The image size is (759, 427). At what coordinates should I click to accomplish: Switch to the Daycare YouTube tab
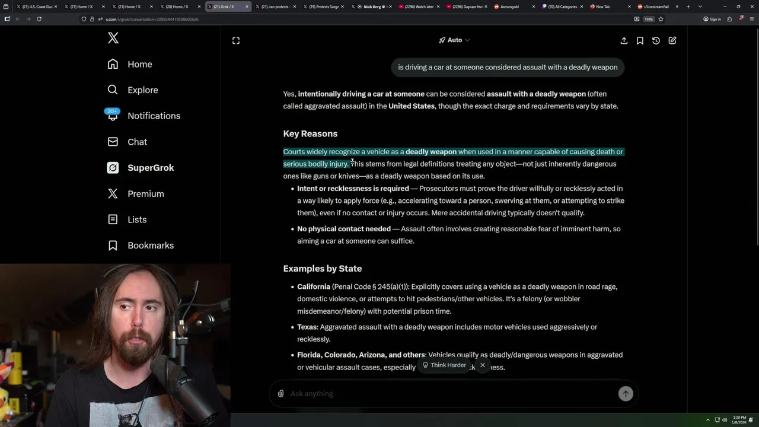(x=465, y=7)
